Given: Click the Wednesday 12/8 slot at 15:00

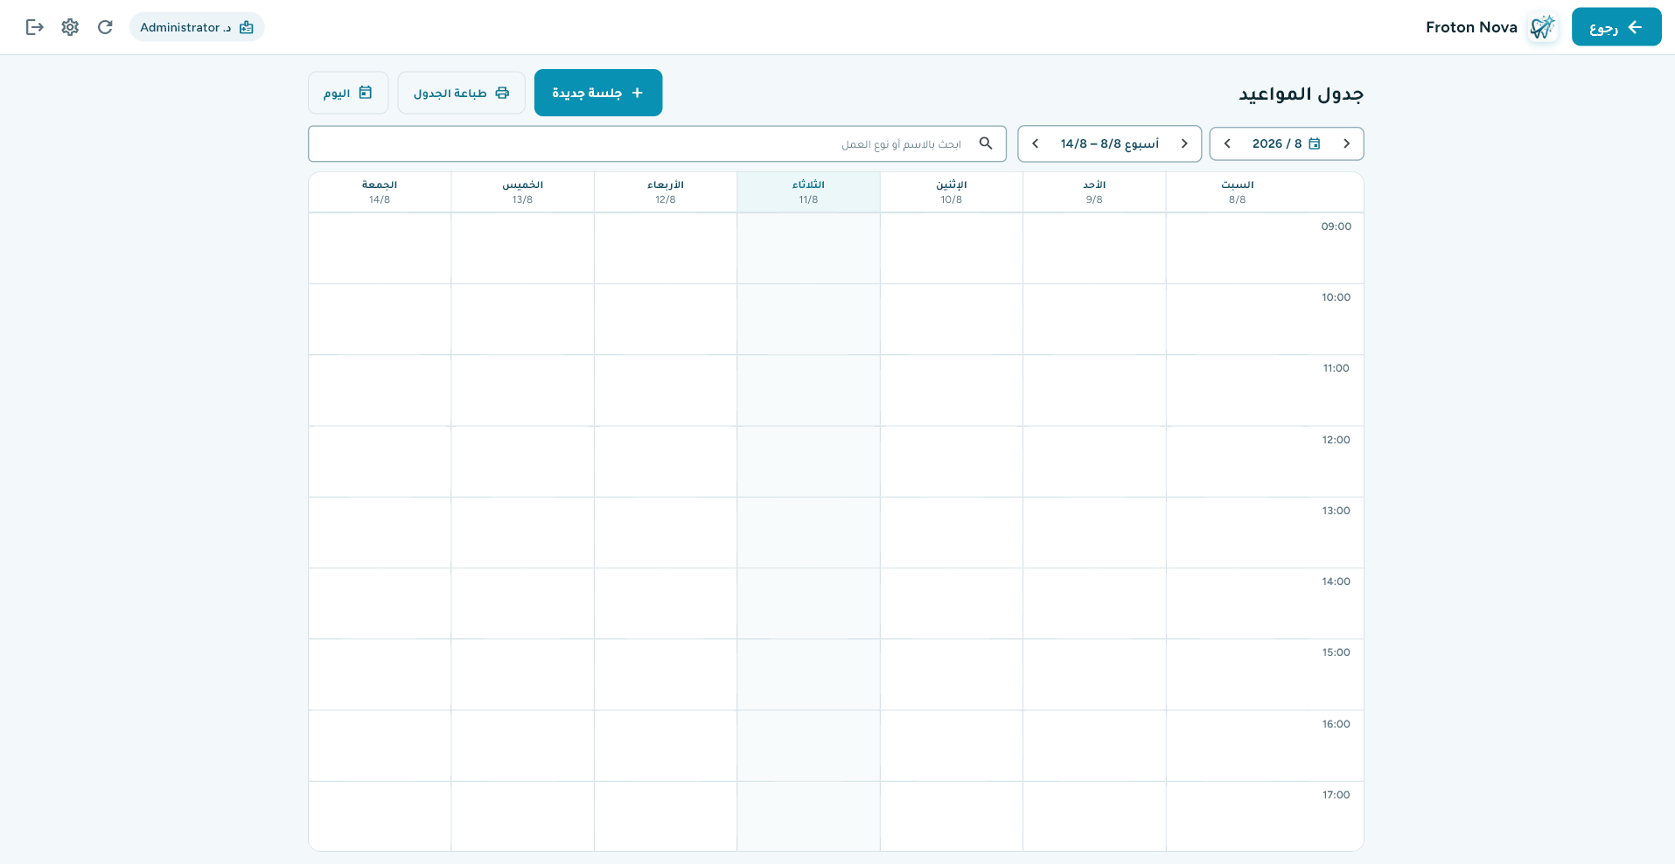Looking at the screenshot, I should tap(666, 674).
